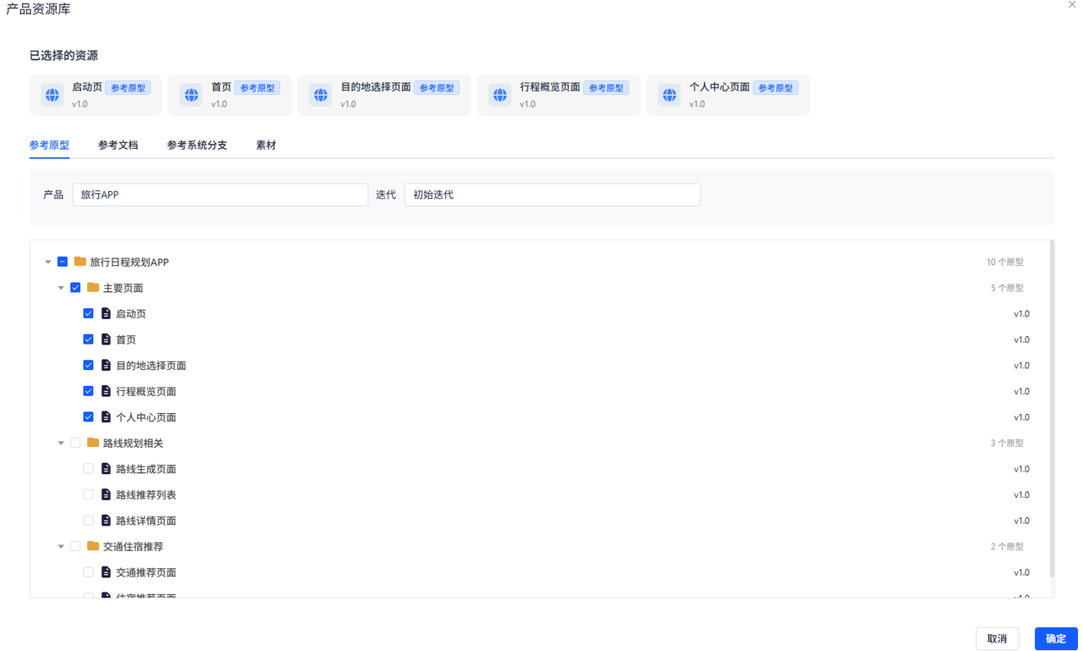Click the document icon of 启动页 row
The image size is (1083, 651).
click(106, 313)
